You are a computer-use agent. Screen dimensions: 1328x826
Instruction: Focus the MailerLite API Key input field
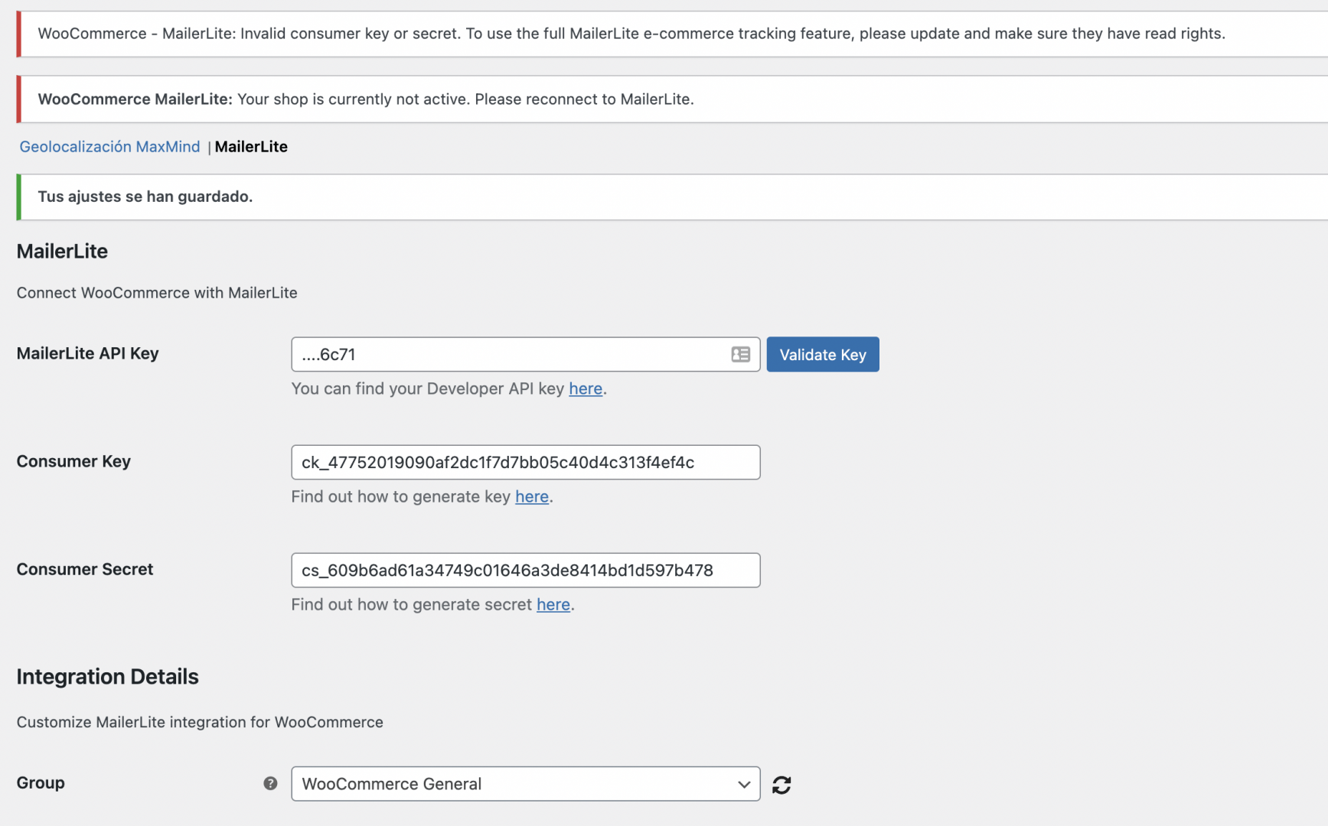click(x=526, y=354)
